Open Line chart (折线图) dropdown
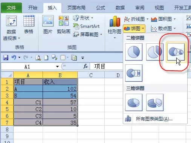 pos(136,19)
